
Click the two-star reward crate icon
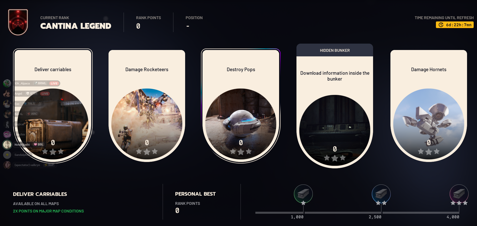[381, 194]
